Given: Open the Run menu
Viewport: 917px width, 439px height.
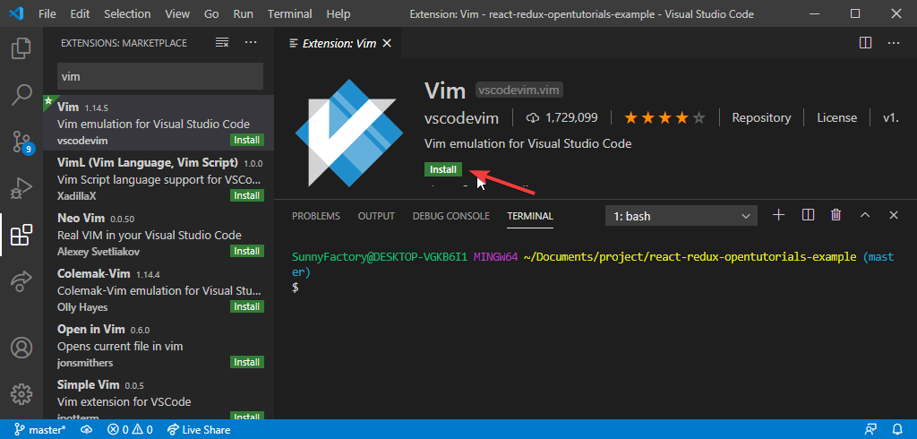Looking at the screenshot, I should pos(244,13).
